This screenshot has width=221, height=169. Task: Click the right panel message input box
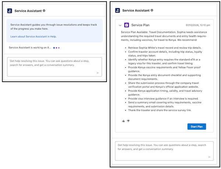164,151
